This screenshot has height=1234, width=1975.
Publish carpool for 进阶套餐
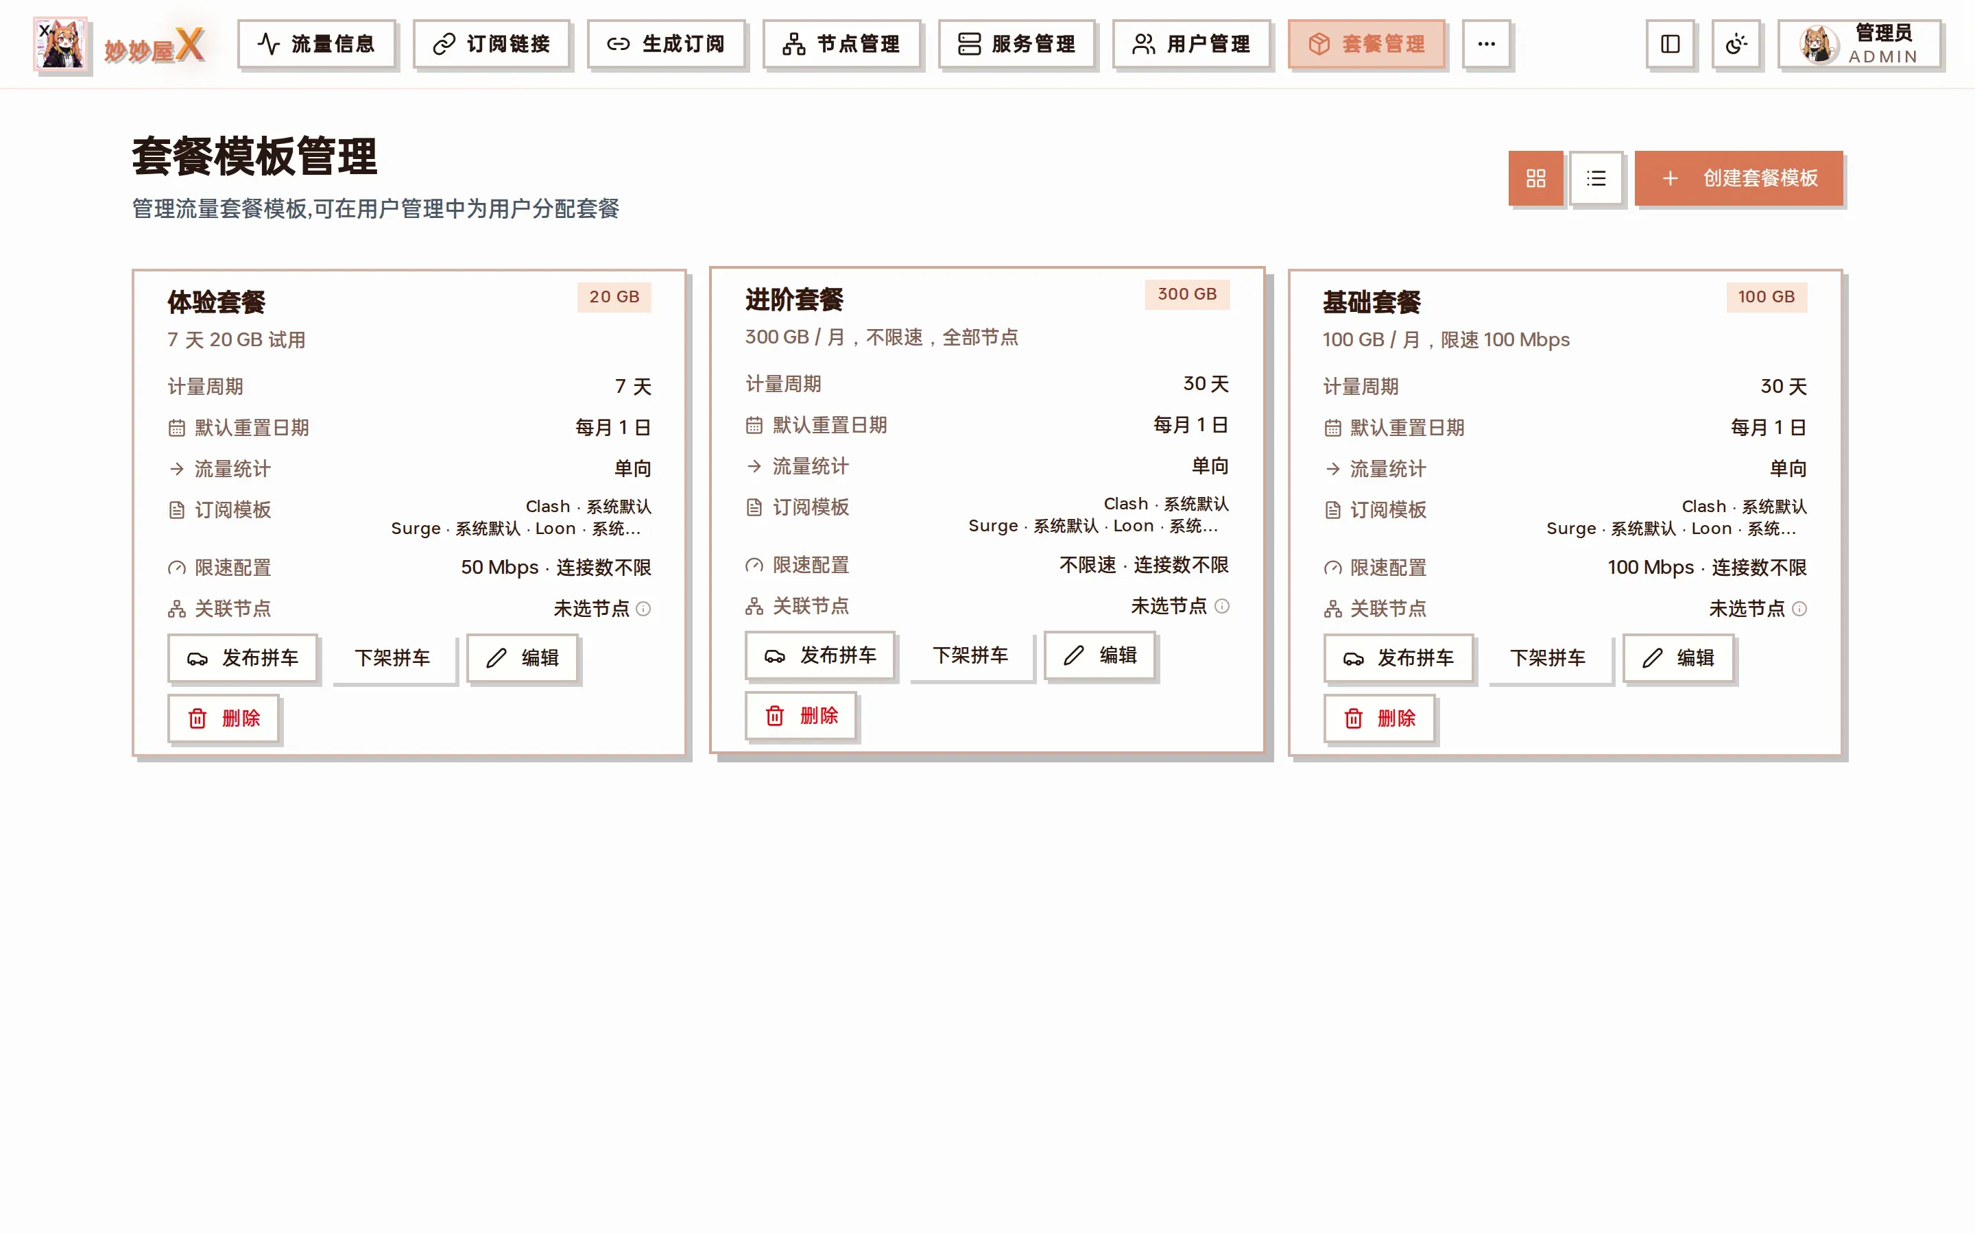click(820, 655)
